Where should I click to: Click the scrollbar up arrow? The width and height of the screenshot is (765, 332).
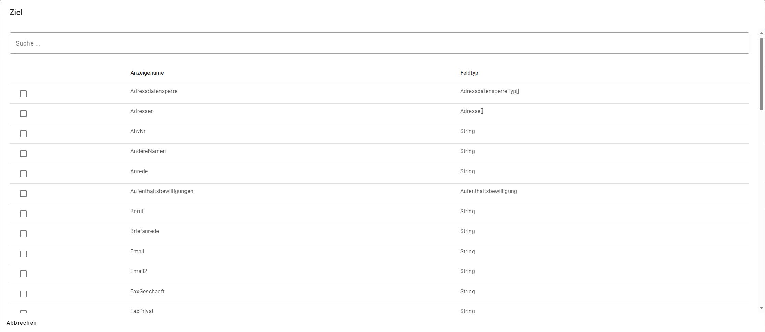[x=761, y=34]
